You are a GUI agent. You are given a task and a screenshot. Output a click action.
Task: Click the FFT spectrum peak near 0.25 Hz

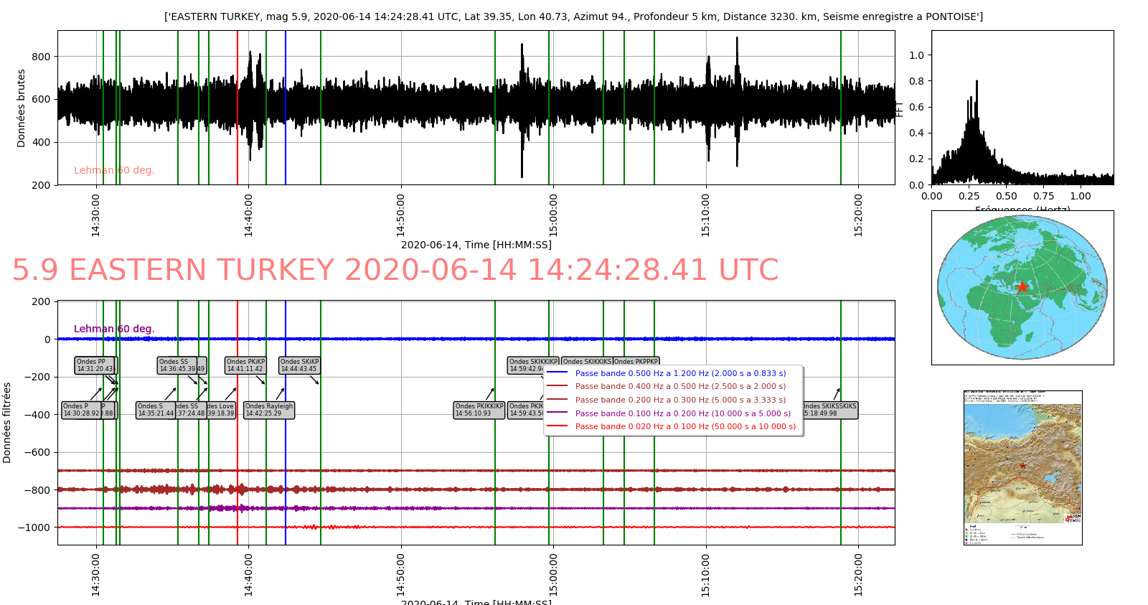(x=977, y=82)
